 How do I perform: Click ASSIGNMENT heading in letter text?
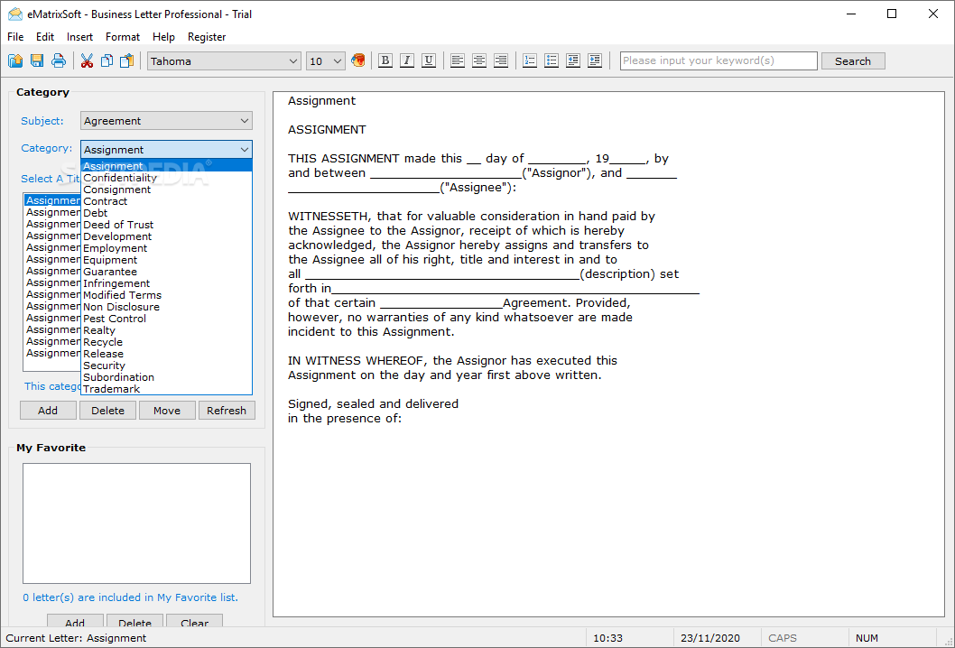coord(327,130)
